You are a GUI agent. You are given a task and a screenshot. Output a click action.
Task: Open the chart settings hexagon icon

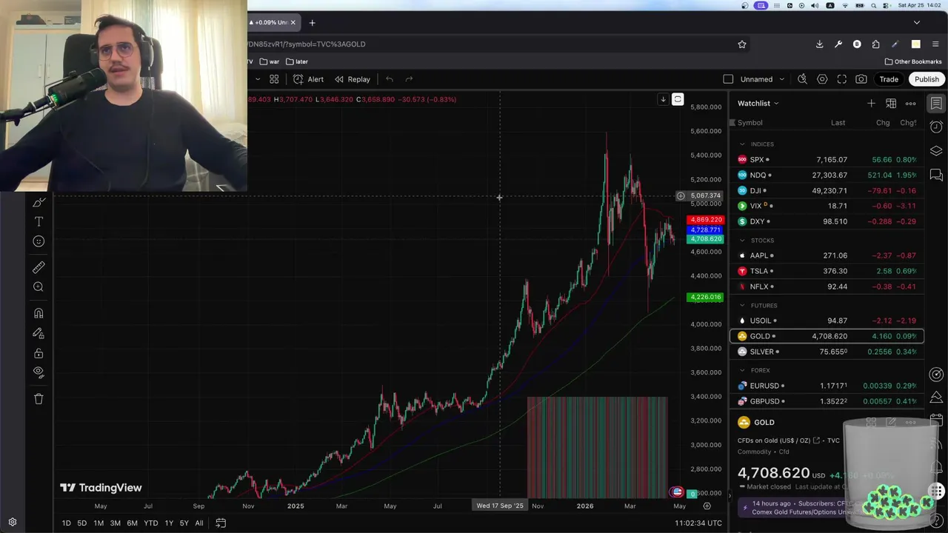pos(822,79)
